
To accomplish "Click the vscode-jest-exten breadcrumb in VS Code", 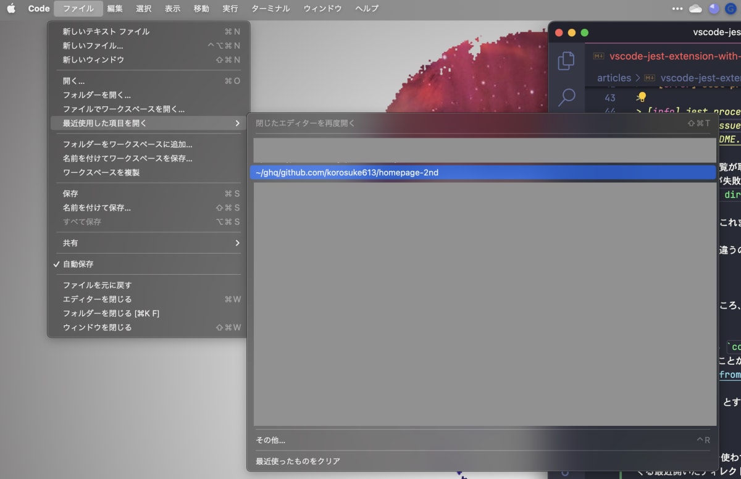I will [693, 78].
